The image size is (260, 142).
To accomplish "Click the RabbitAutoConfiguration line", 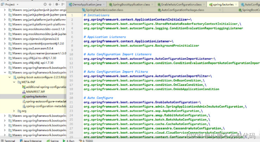I will pos(147,115).
